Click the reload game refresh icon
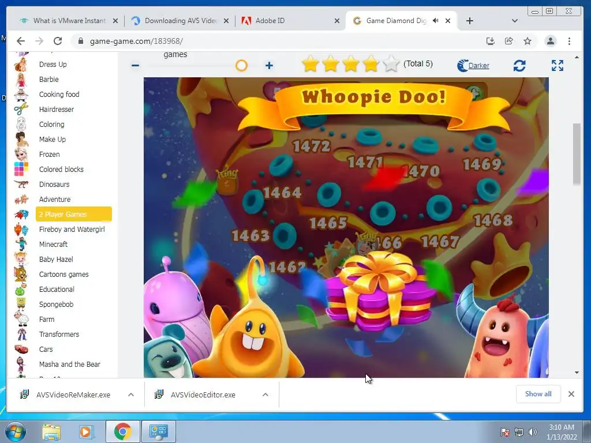The width and height of the screenshot is (591, 443). 519,66
